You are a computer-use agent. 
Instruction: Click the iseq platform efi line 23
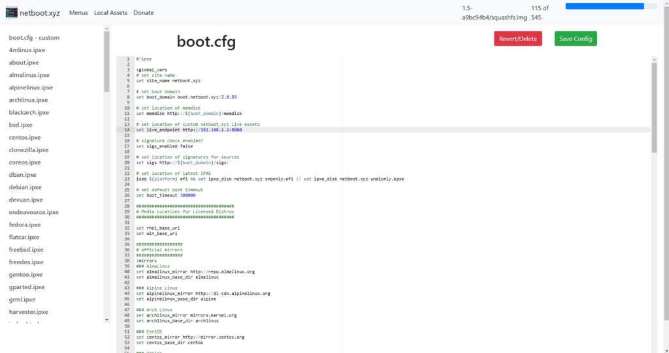point(270,179)
